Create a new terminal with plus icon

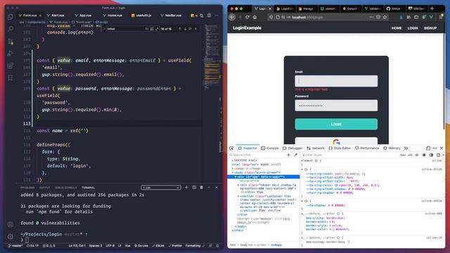(x=186, y=188)
